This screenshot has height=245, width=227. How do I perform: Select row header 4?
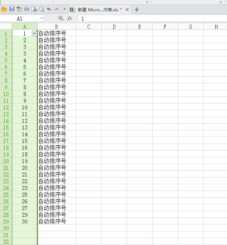click(x=6, y=54)
